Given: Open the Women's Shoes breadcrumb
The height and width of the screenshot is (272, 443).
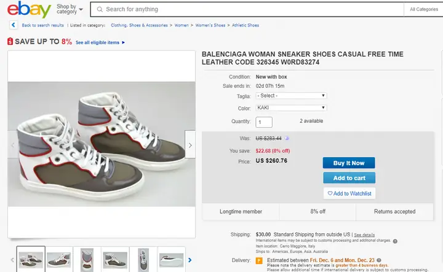Looking at the screenshot, I should pos(210,25).
